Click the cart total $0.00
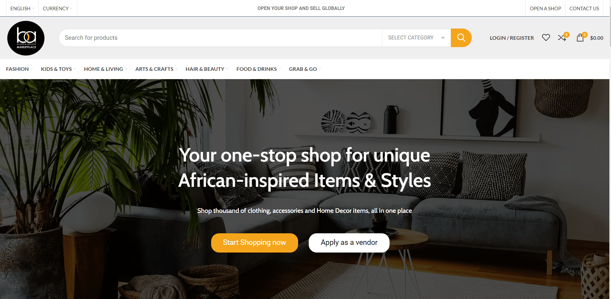The image size is (611, 299). click(597, 38)
